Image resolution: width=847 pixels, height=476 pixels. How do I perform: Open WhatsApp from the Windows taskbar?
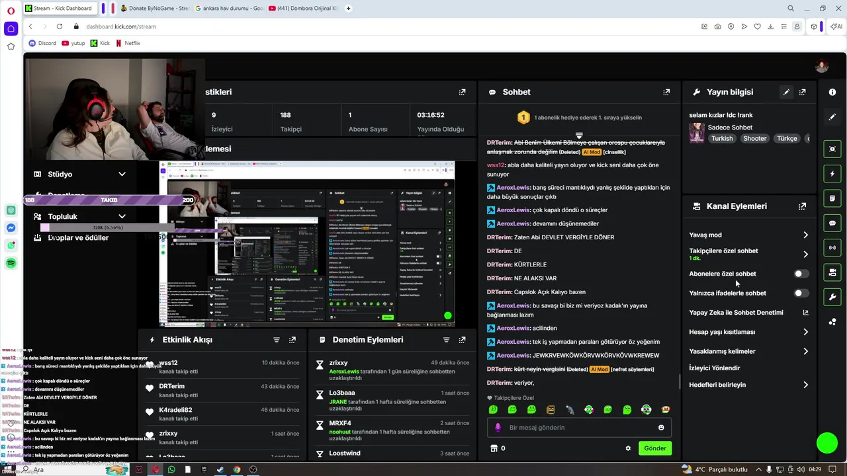[171, 469]
